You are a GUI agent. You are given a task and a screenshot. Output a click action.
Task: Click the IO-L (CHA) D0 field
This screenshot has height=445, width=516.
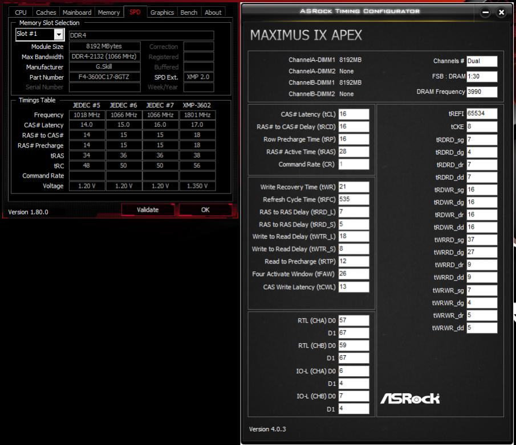pyautogui.click(x=354, y=371)
